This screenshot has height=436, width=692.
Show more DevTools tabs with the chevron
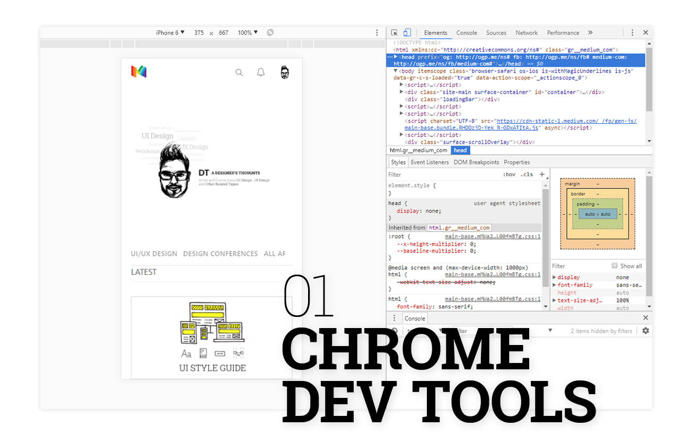[x=590, y=33]
